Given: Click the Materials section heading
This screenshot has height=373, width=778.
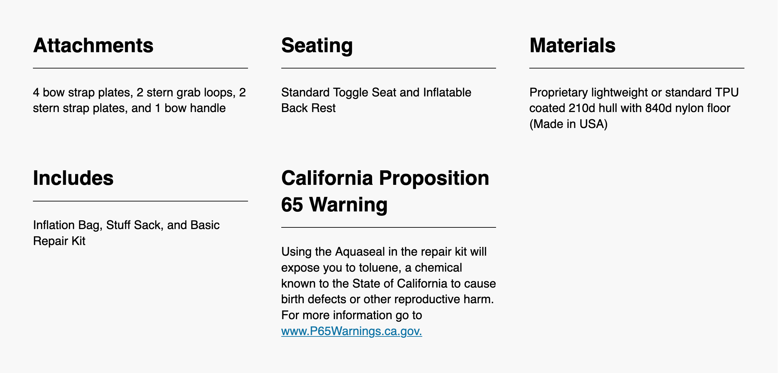Looking at the screenshot, I should click(572, 45).
